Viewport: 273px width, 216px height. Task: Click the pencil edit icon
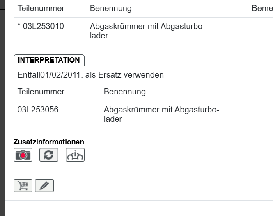44,185
